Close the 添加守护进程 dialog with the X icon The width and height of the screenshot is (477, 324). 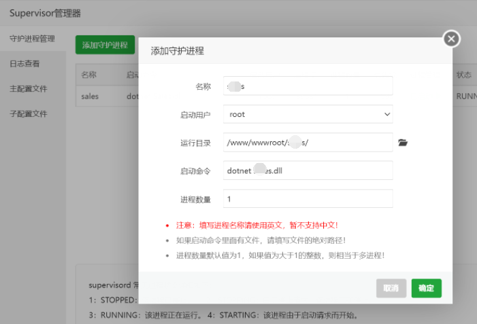tap(452, 39)
